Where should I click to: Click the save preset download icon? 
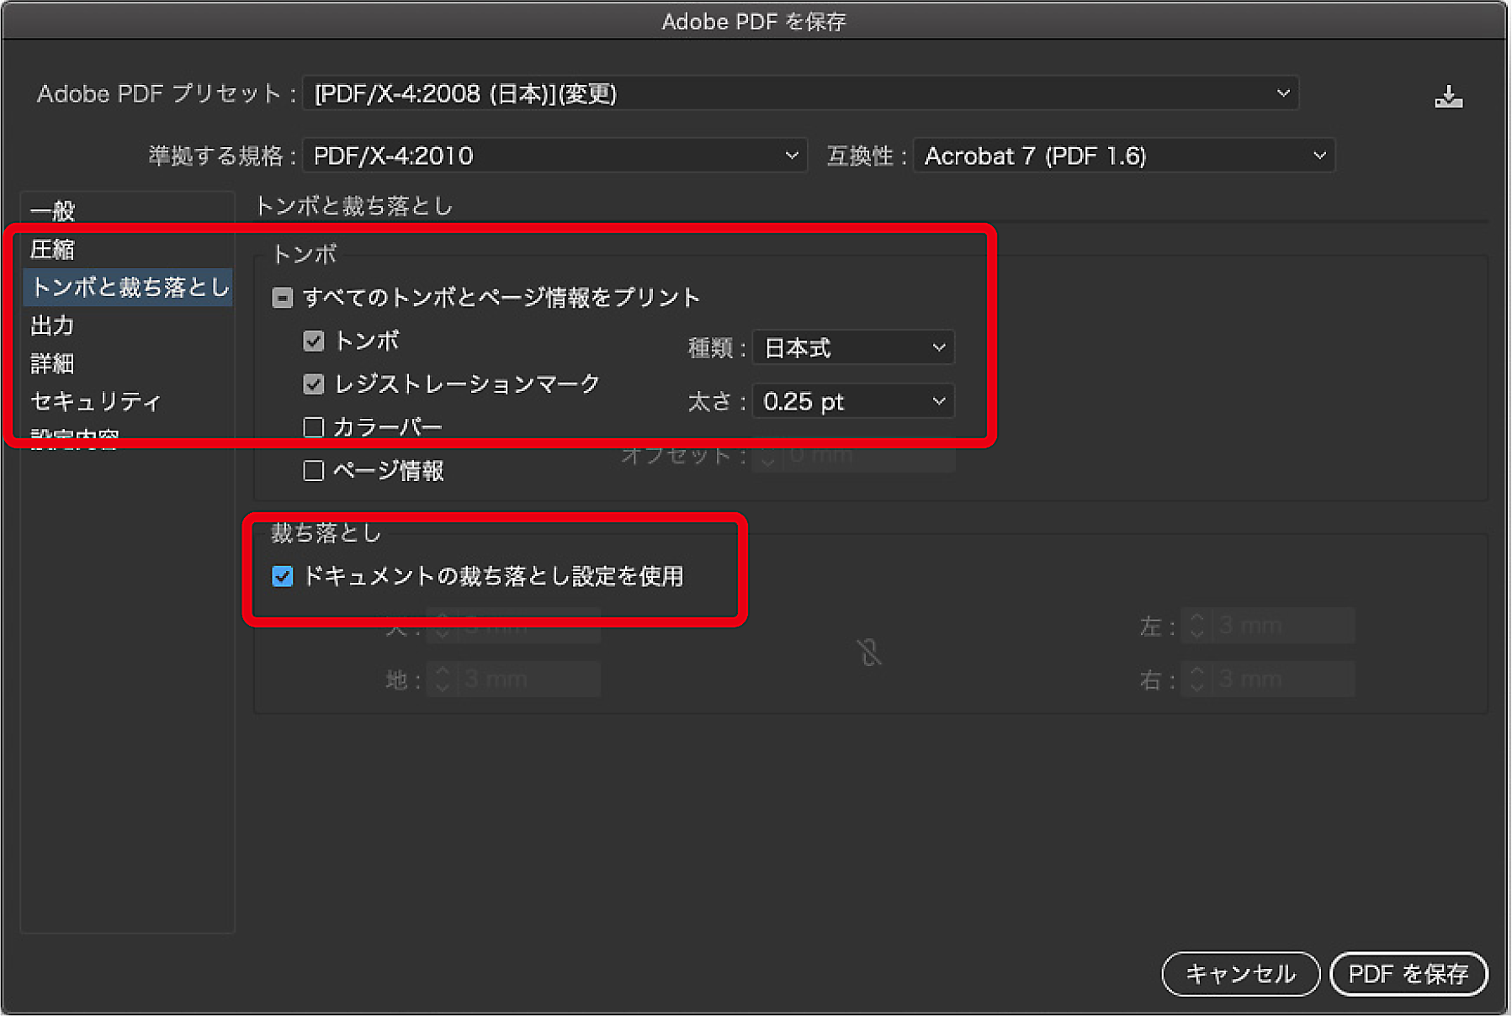tap(1447, 97)
